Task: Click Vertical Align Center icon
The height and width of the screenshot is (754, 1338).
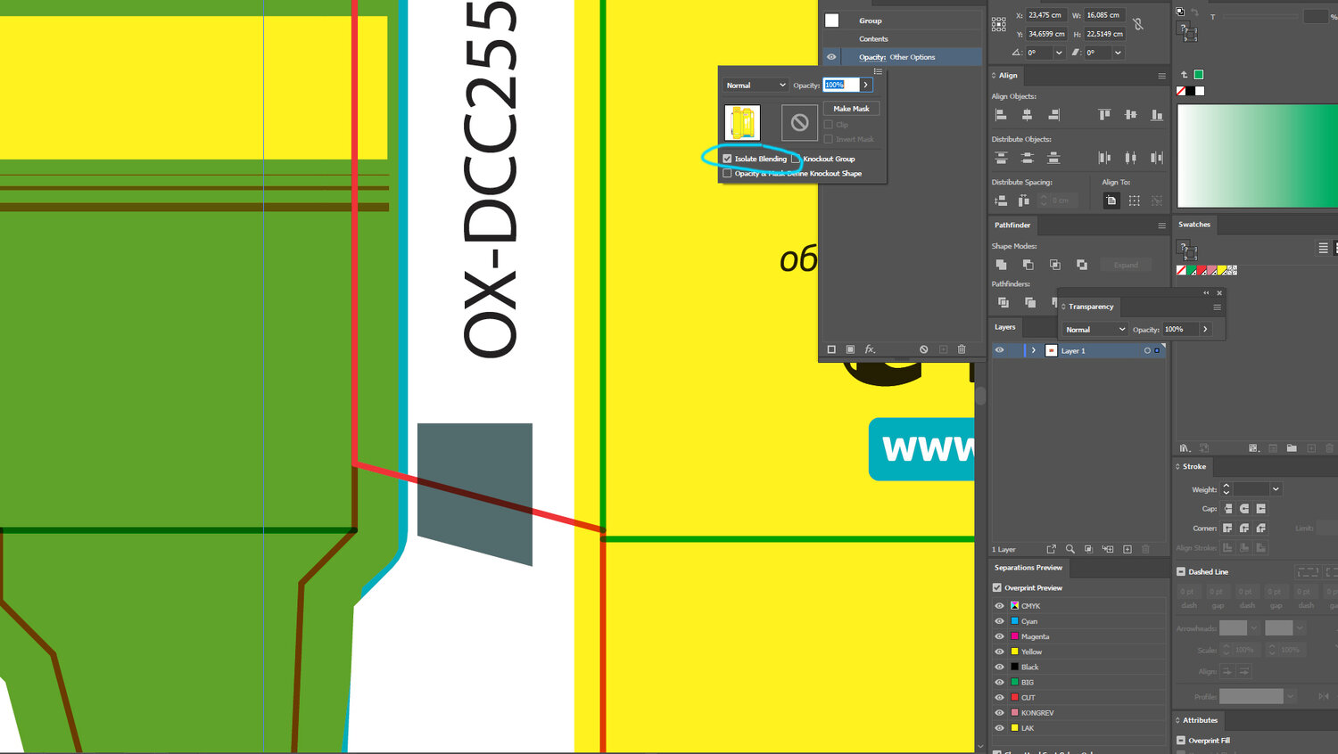Action: 1131,115
